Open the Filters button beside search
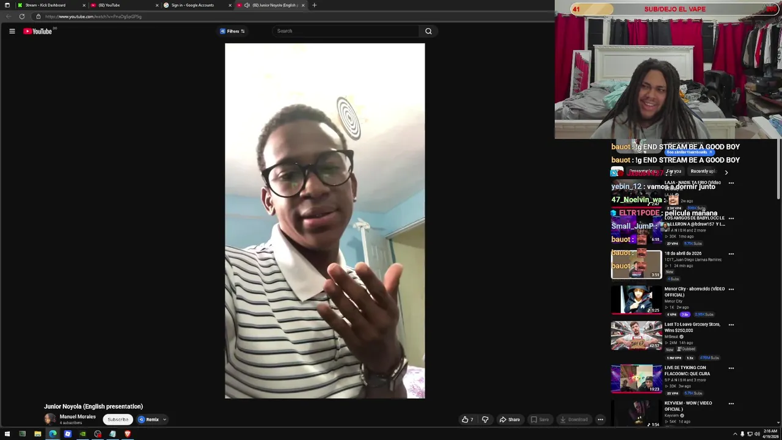Image resolution: width=782 pixels, height=440 pixels. [x=233, y=31]
